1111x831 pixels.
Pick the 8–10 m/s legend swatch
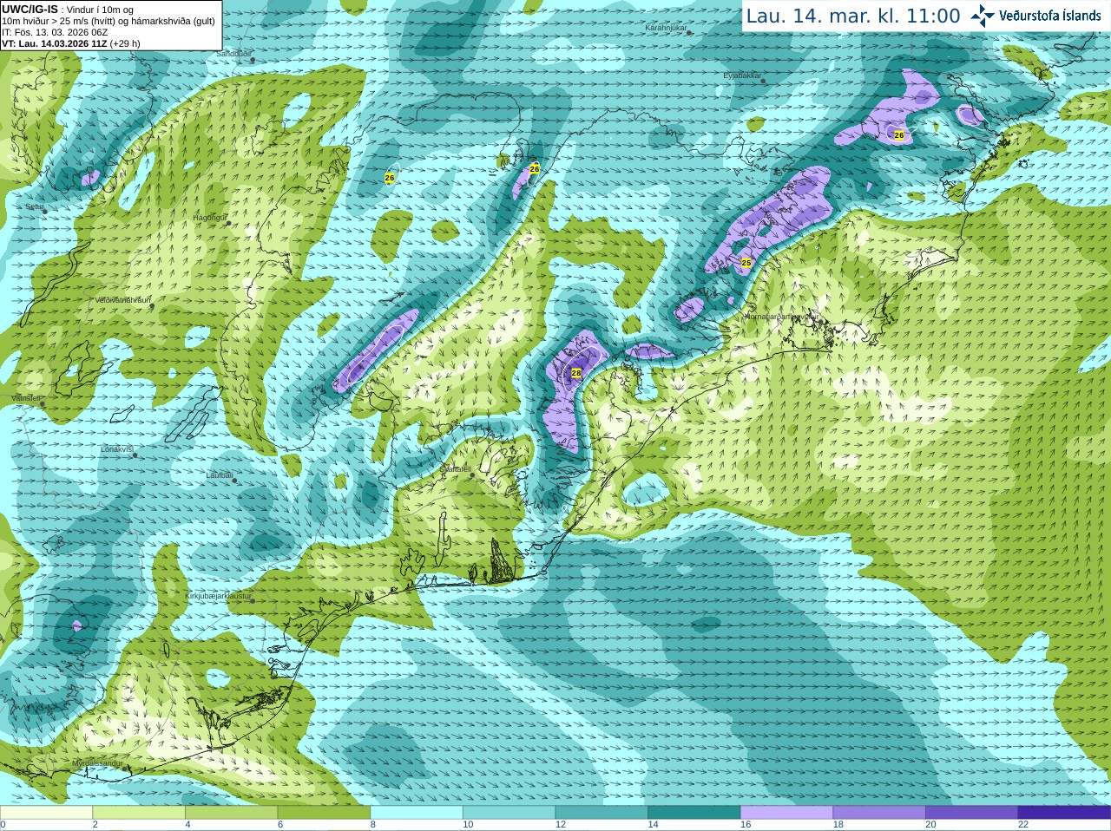[x=417, y=813]
